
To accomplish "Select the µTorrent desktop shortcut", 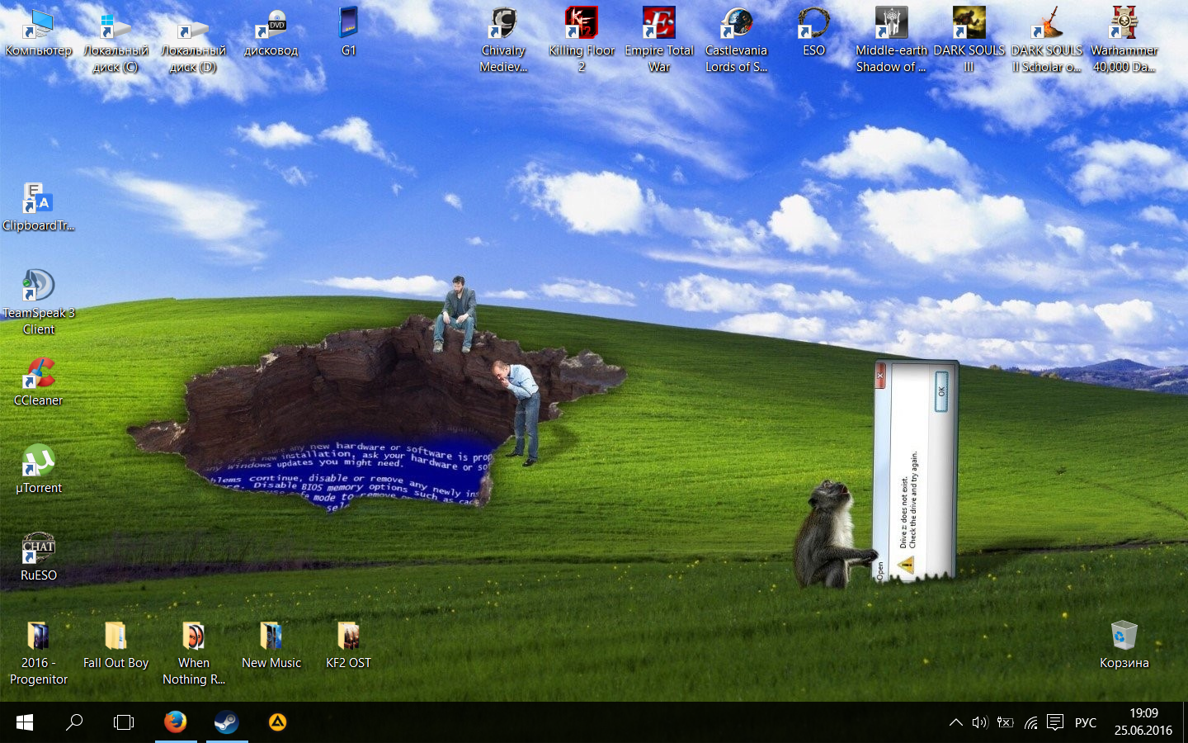I will click(38, 462).
